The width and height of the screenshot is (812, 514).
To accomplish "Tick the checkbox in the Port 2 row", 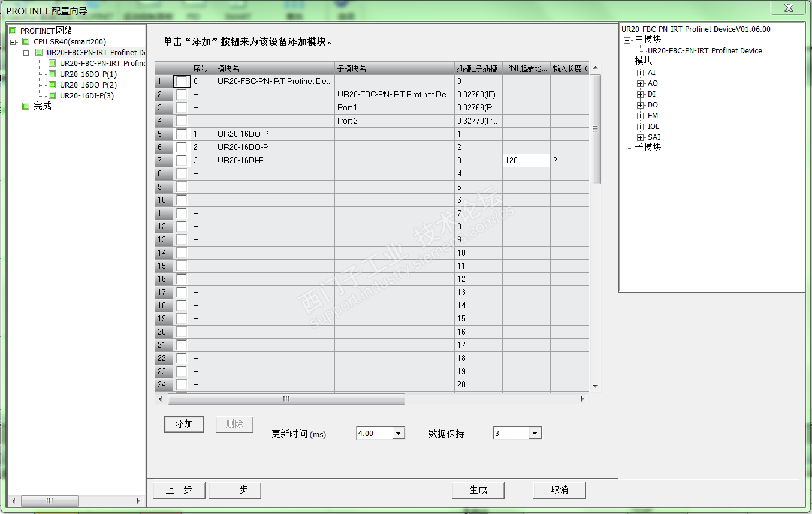I will pyautogui.click(x=181, y=121).
